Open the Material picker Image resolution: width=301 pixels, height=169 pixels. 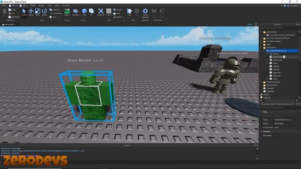[x=101, y=12]
